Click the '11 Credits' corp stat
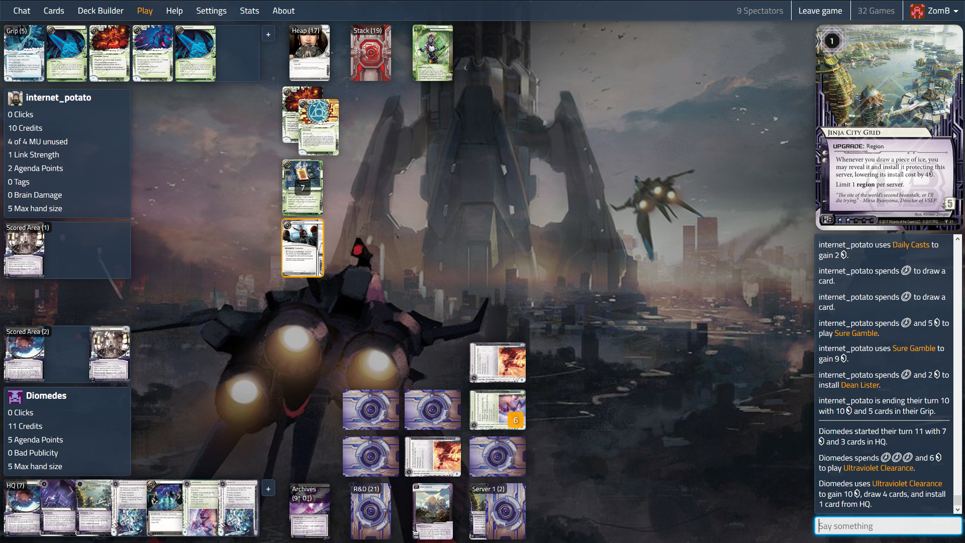Screen dimensions: 965x543 [25, 426]
